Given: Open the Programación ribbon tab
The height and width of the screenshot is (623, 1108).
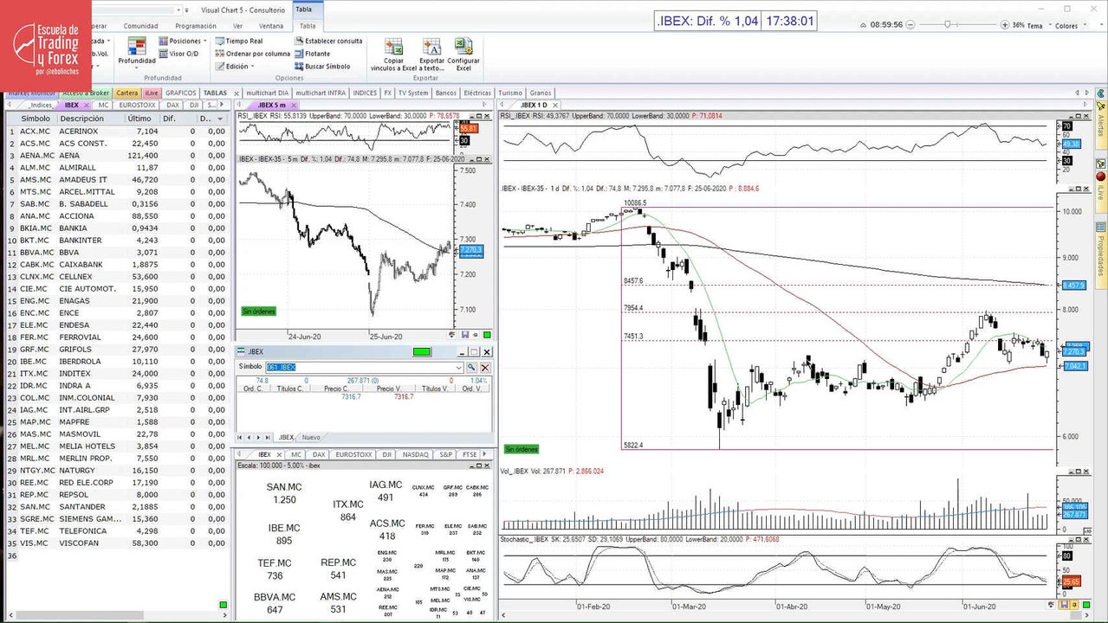Looking at the screenshot, I should point(196,26).
